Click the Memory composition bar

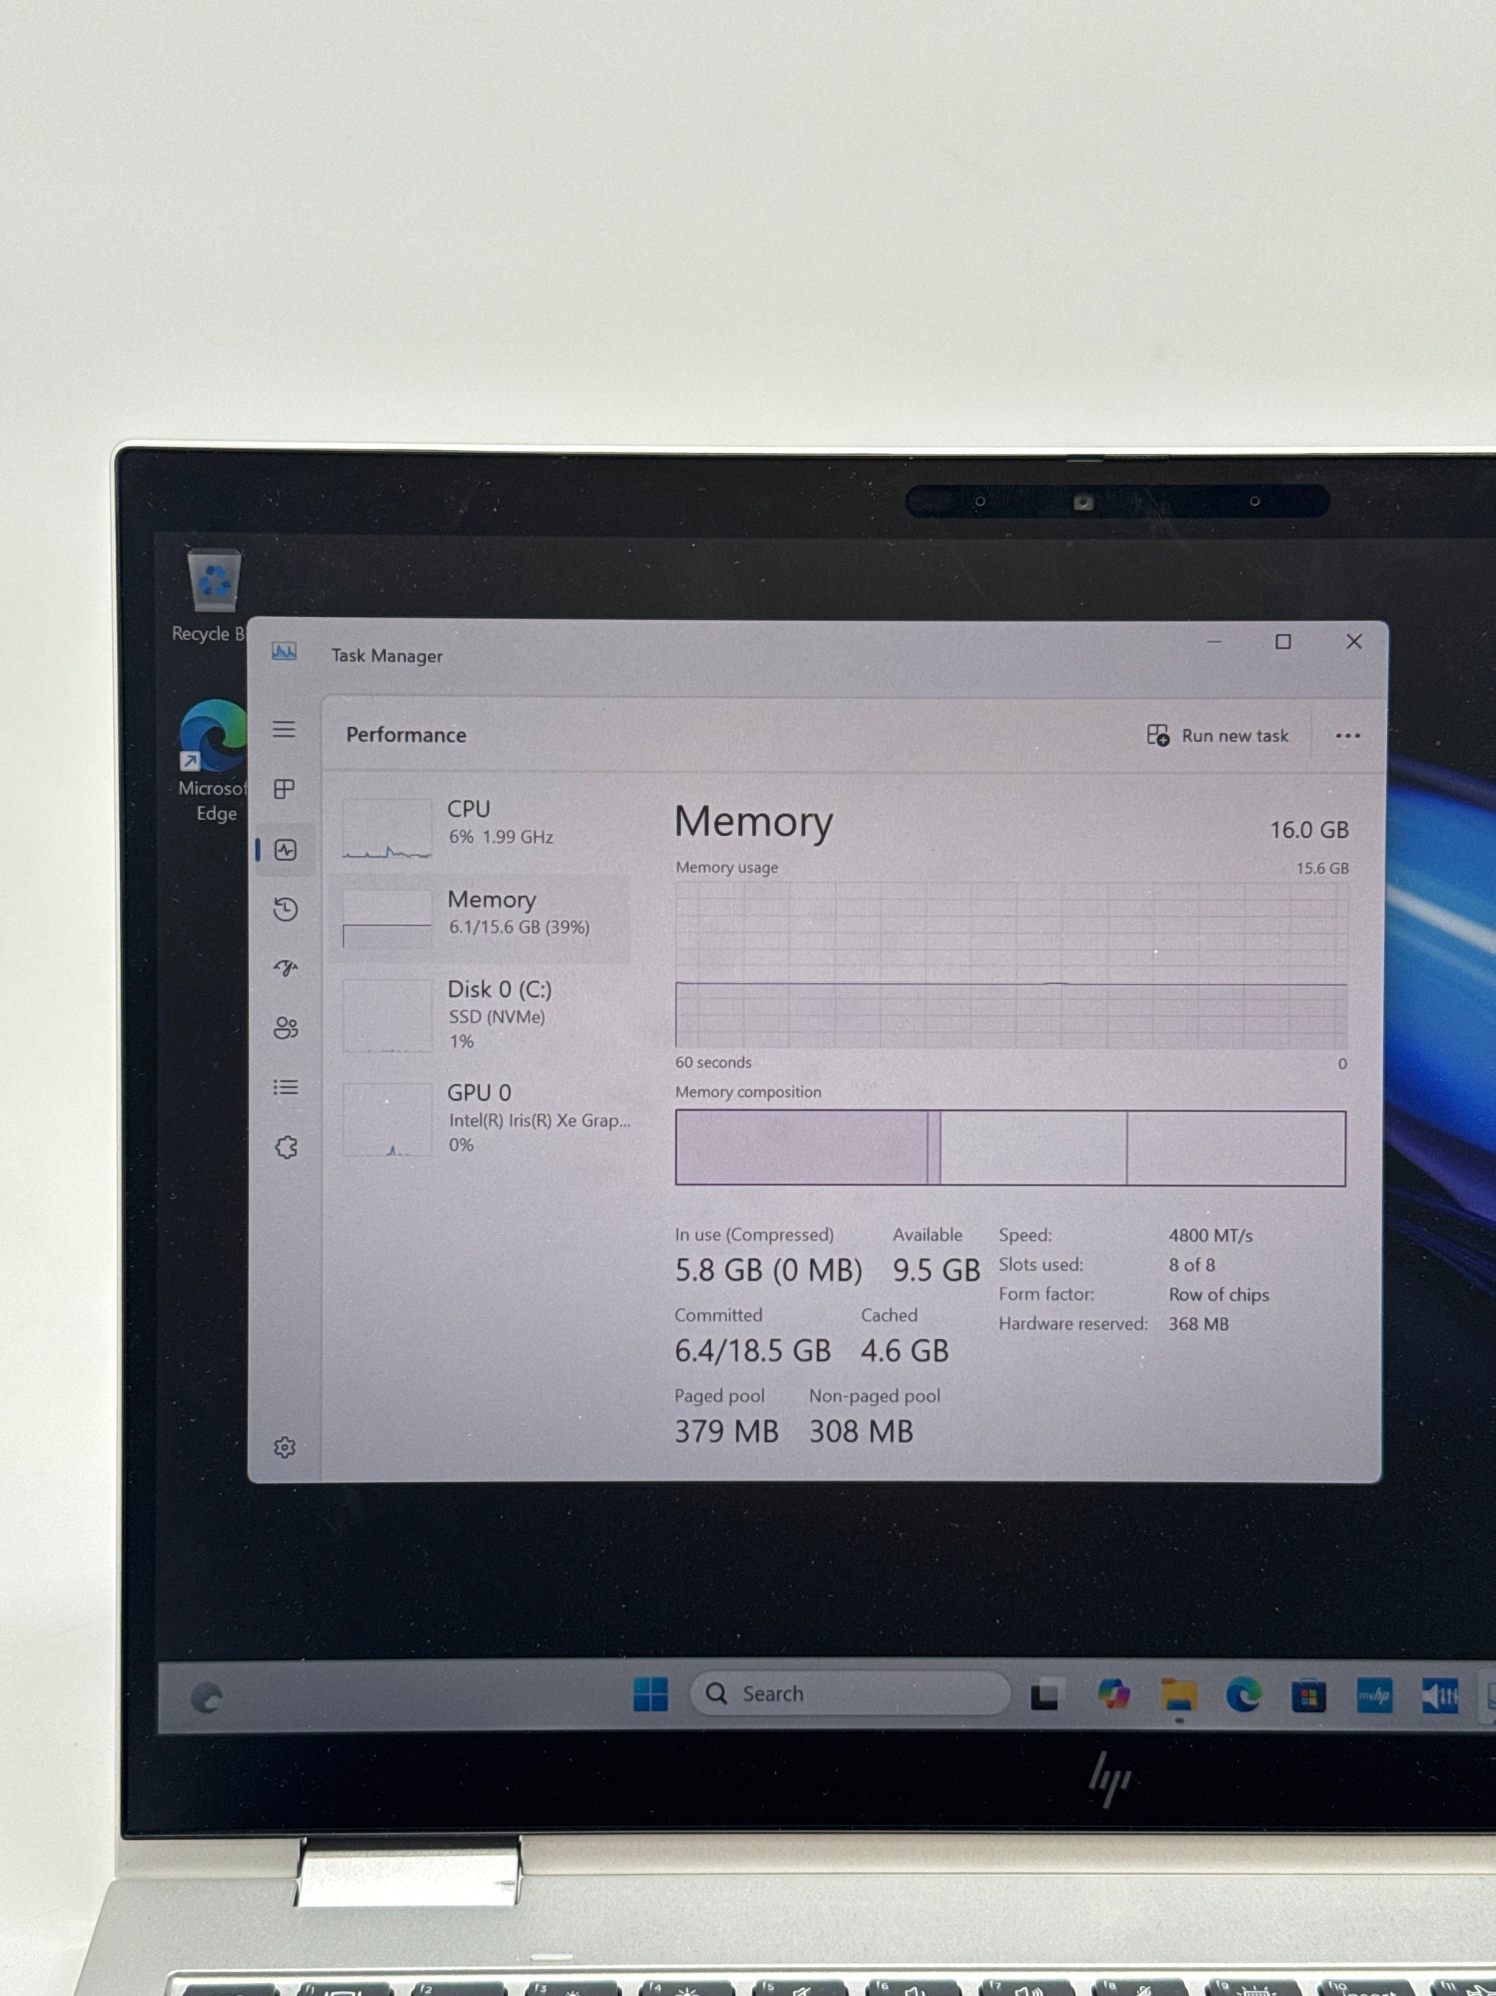point(1010,1148)
